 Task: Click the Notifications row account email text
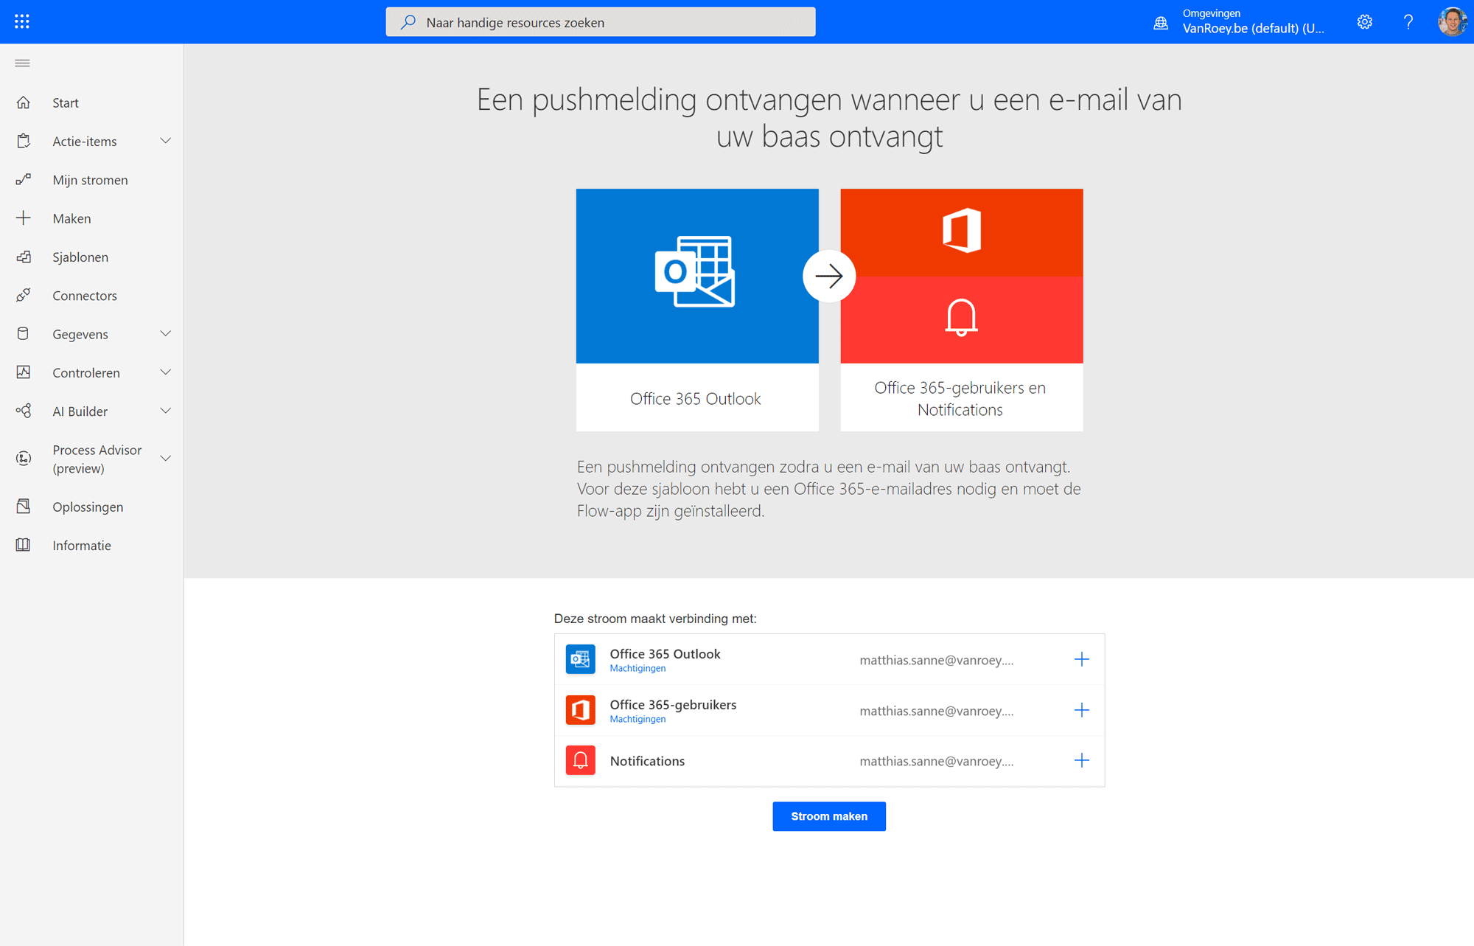[936, 761]
